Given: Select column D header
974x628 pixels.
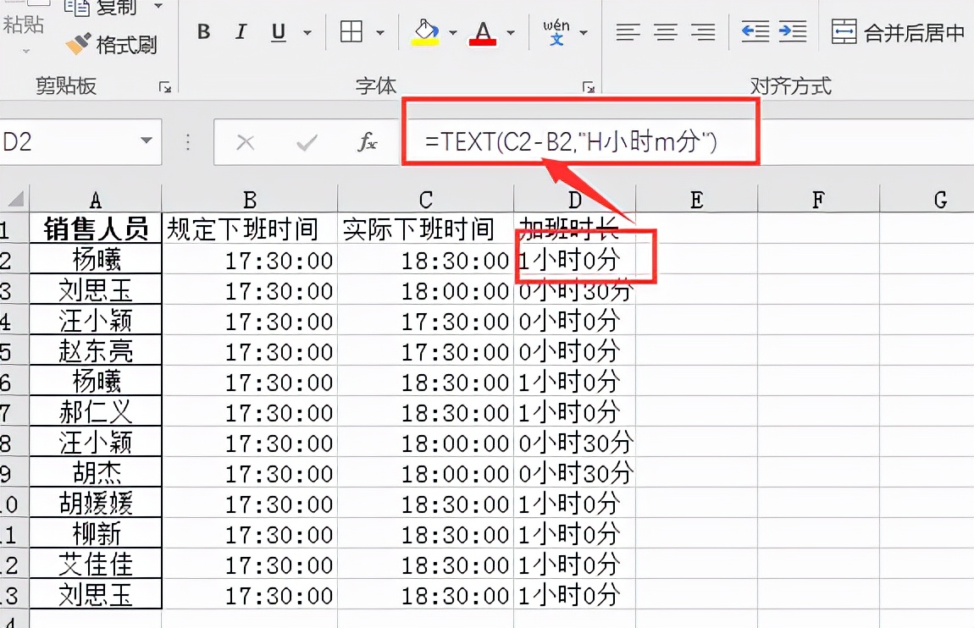Looking at the screenshot, I should pyautogui.click(x=574, y=200).
